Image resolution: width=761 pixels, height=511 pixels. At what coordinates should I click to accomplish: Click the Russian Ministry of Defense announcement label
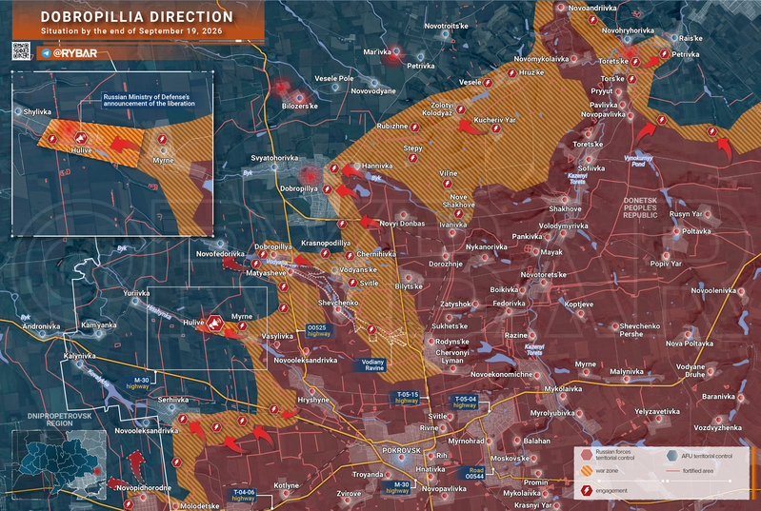(149, 100)
